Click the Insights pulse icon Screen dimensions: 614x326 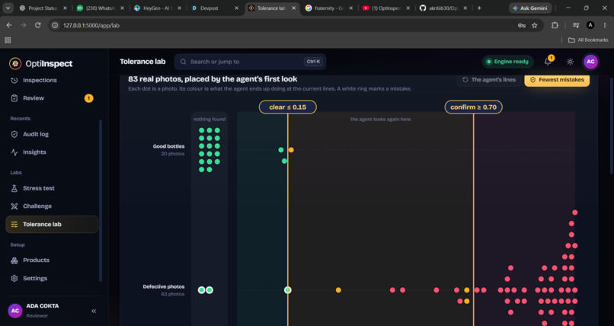pos(14,152)
